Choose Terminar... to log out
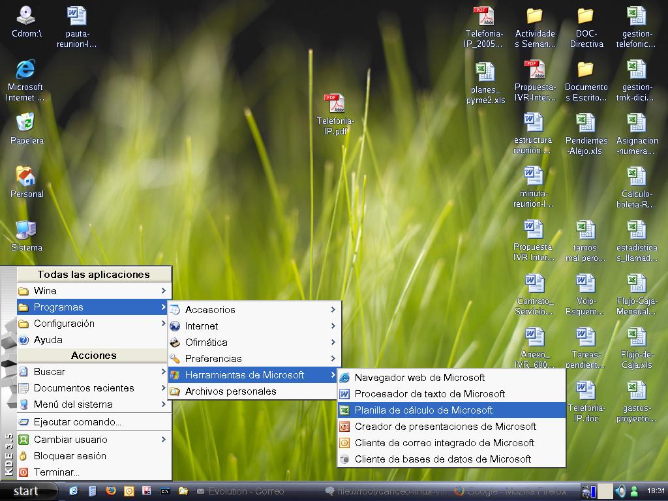The width and height of the screenshot is (668, 501). 94,472
